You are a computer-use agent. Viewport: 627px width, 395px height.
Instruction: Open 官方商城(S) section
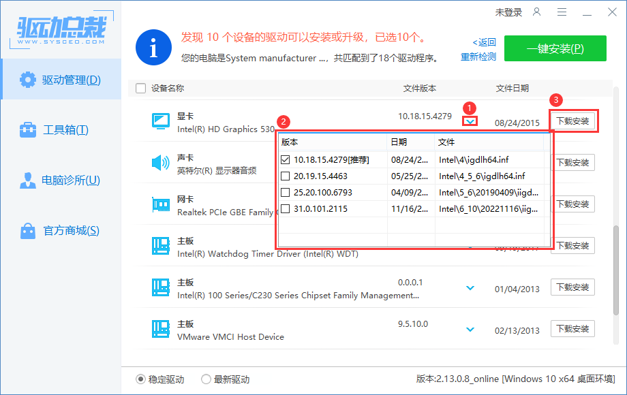click(61, 230)
